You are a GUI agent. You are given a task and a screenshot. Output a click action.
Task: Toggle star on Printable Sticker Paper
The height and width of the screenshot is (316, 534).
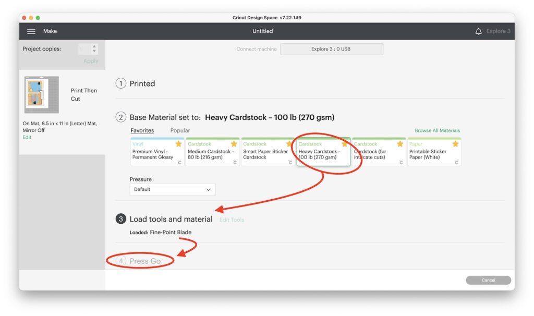point(455,144)
